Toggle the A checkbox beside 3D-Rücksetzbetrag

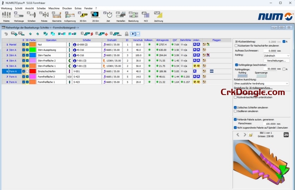click(284, 41)
